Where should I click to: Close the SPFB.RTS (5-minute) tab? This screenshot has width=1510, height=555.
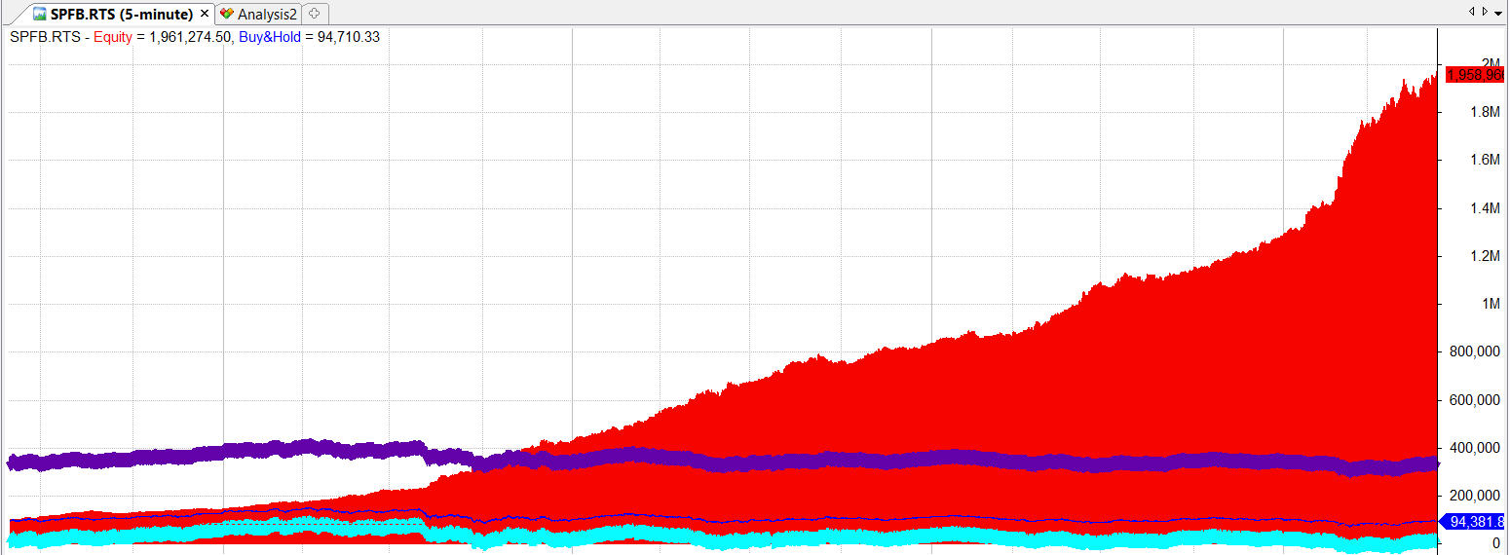pyautogui.click(x=205, y=15)
